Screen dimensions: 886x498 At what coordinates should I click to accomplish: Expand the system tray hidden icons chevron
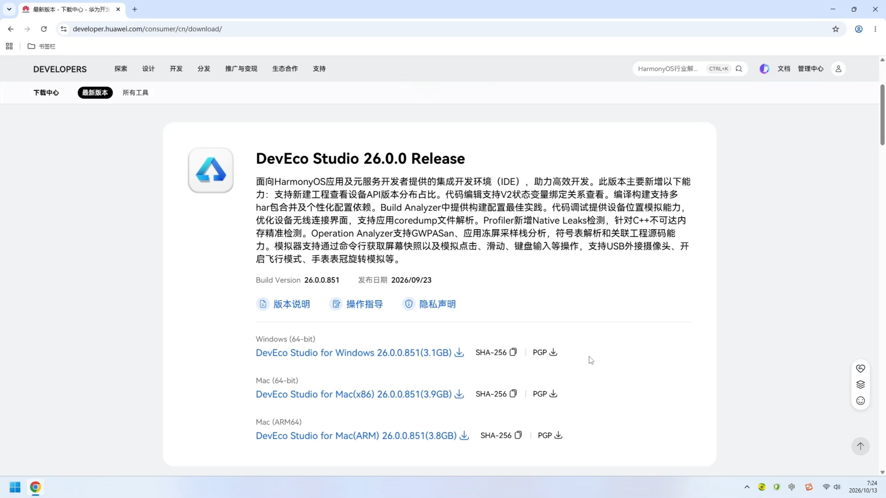(747, 487)
